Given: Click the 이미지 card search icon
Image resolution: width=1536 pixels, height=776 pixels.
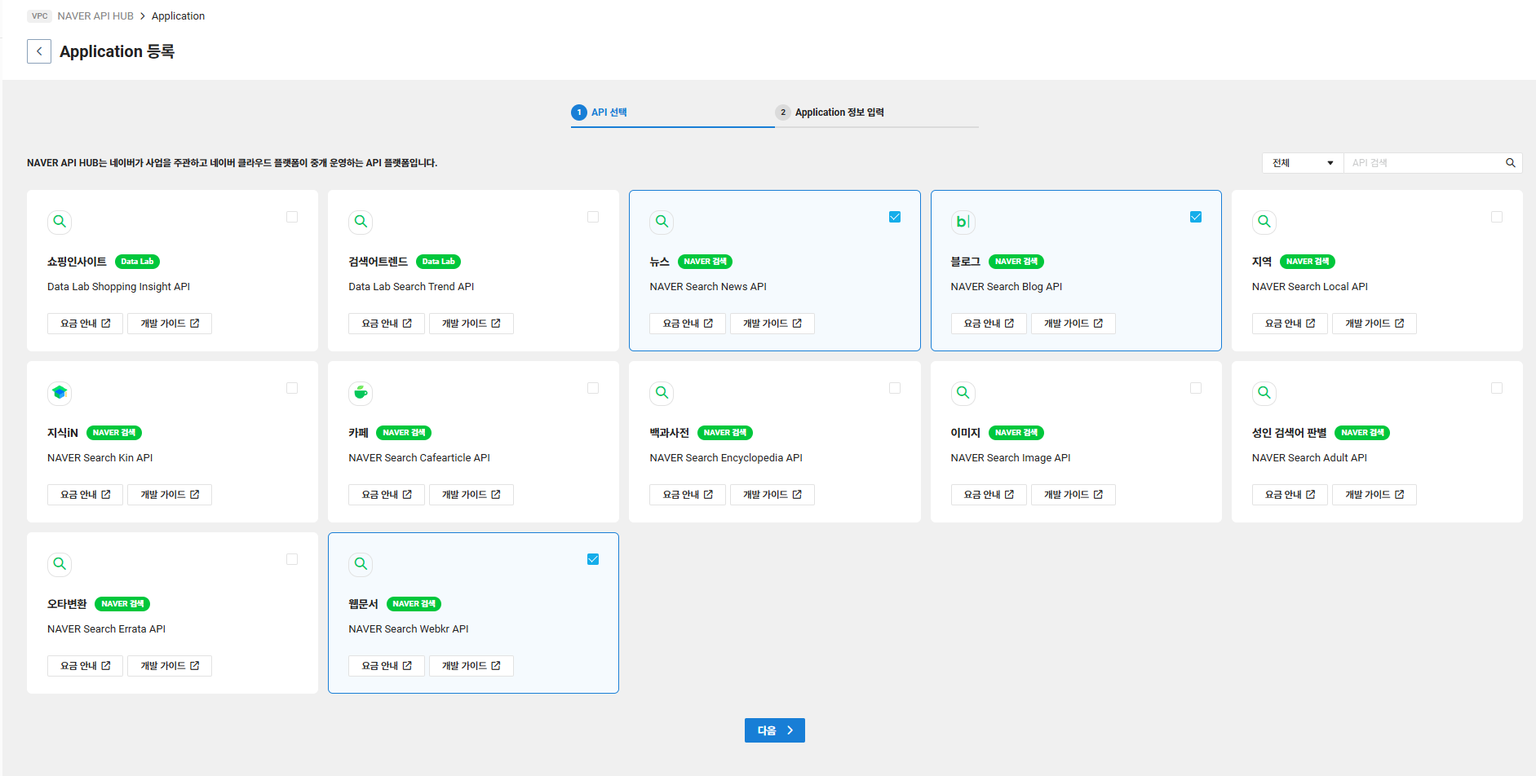Looking at the screenshot, I should (963, 393).
